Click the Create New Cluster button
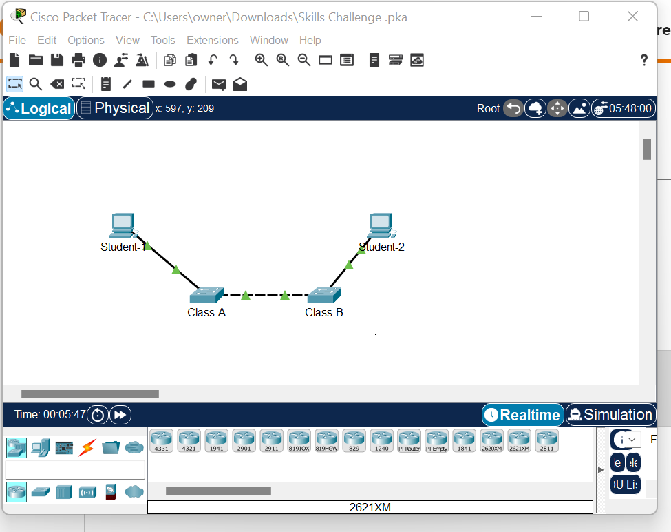The image size is (671, 532). click(x=535, y=108)
